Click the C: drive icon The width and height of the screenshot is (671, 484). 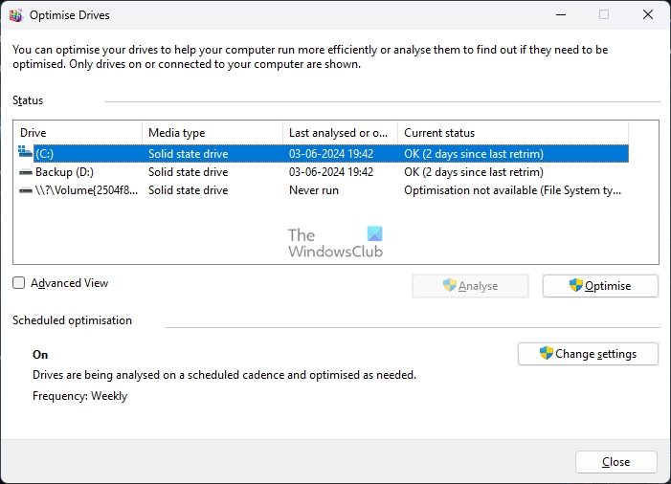(x=26, y=153)
